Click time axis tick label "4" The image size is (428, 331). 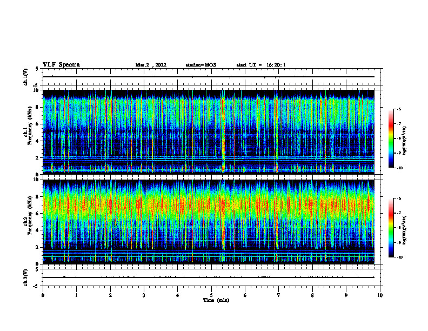178,295
